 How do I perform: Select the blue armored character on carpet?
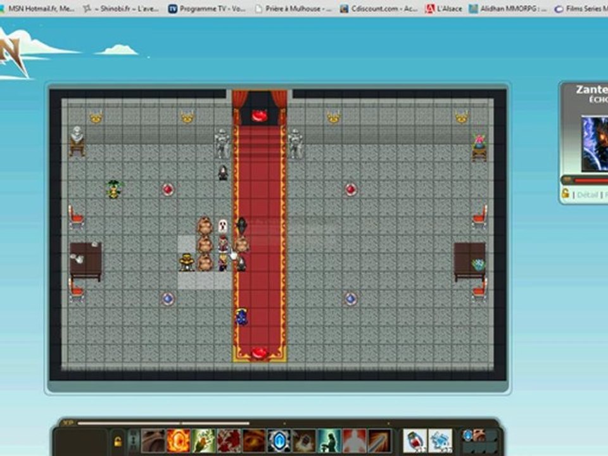click(241, 317)
